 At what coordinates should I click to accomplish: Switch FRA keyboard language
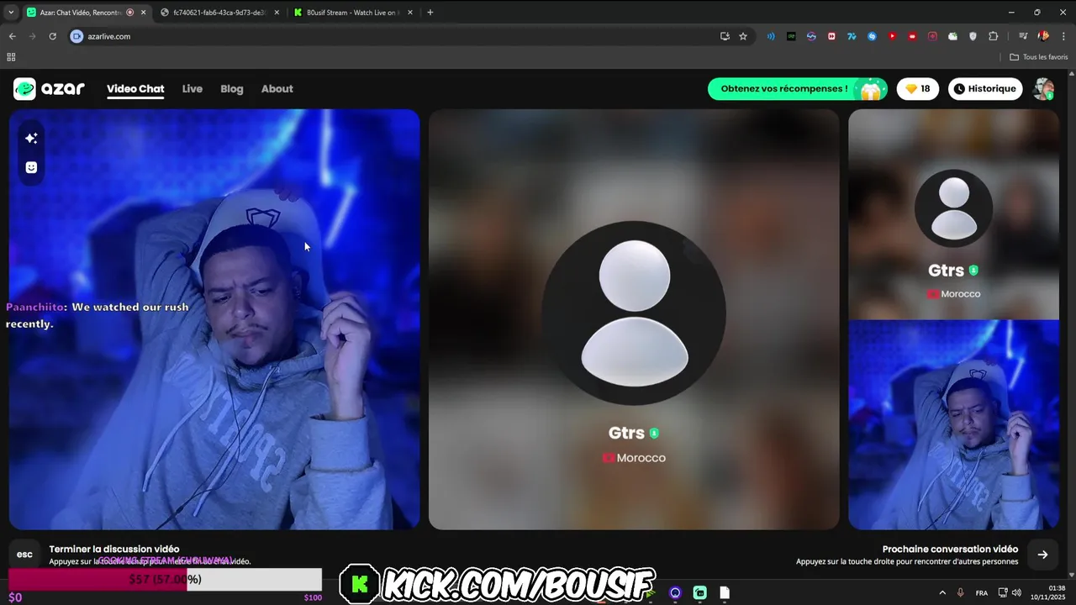point(982,592)
